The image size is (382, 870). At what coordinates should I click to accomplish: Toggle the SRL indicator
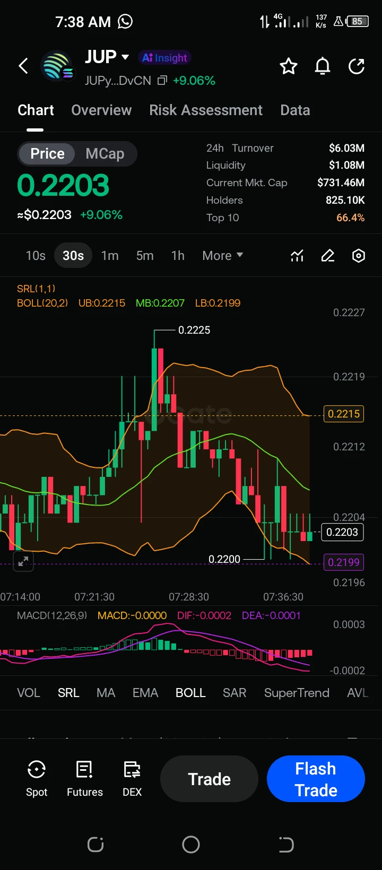coord(68,693)
